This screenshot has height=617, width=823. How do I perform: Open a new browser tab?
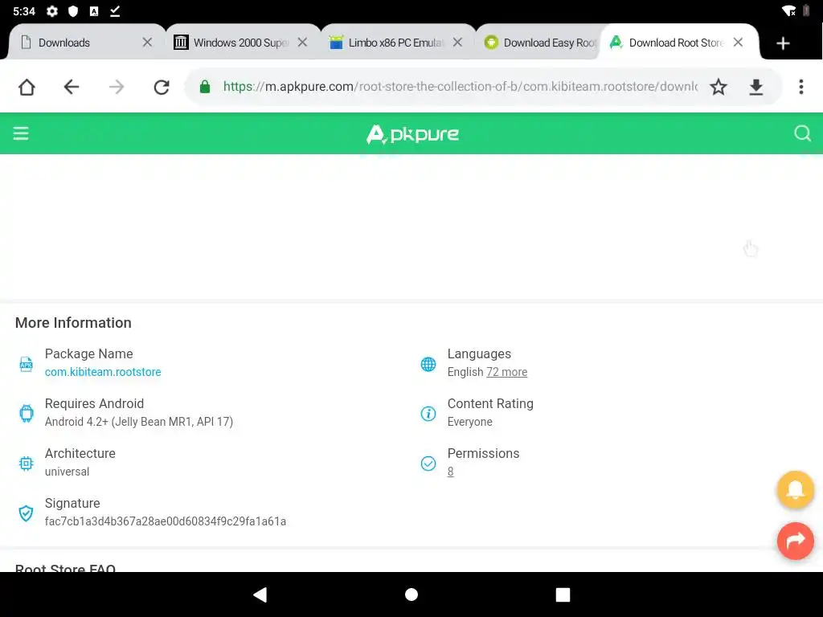click(x=783, y=43)
